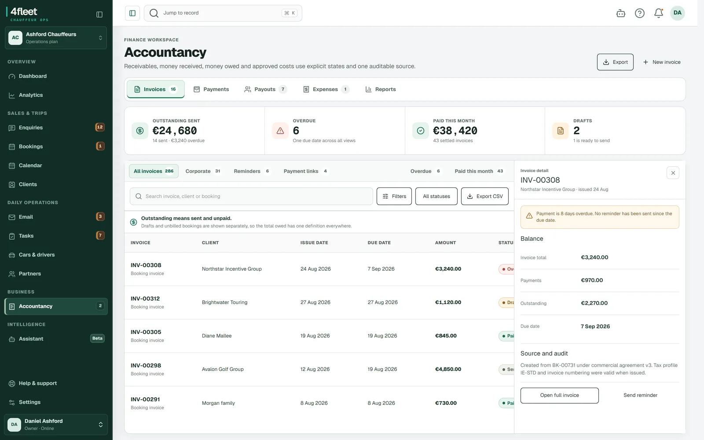Viewport: 704px width, 440px height.
Task: Open notifications bell icon
Action: pyautogui.click(x=659, y=13)
